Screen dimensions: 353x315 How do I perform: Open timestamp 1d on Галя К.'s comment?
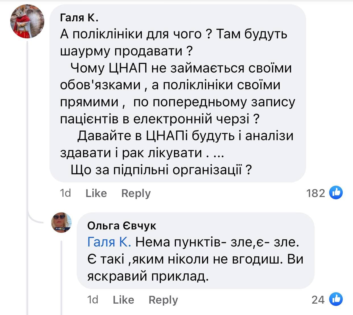click(65, 193)
